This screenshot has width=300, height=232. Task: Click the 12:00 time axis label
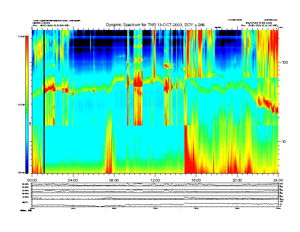(155, 180)
